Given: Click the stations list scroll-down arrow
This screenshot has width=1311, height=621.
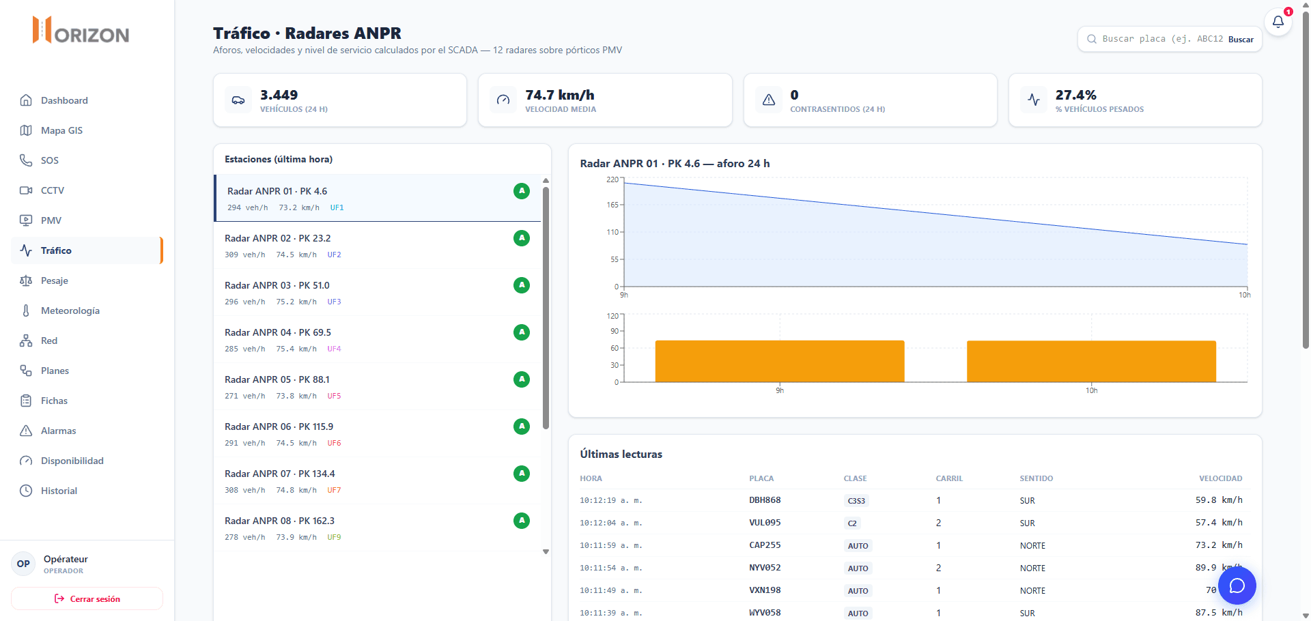Looking at the screenshot, I should coord(546,552).
